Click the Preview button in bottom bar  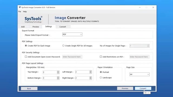(x=125, y=88)
